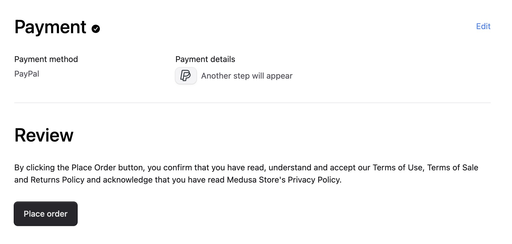Click the Payment section heading
The width and height of the screenshot is (512, 244).
click(x=50, y=27)
